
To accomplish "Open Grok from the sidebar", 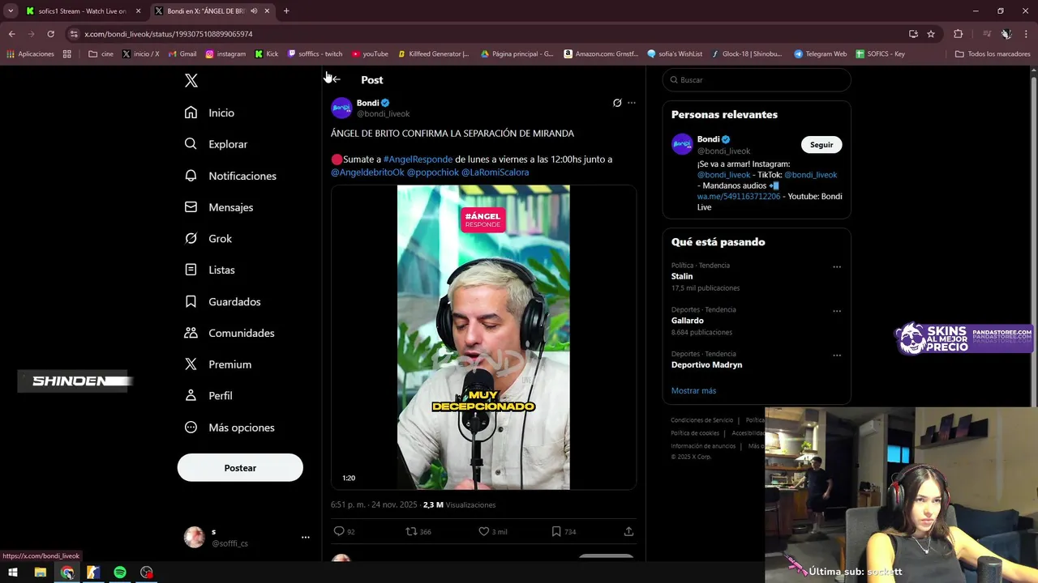I will 208,239.
